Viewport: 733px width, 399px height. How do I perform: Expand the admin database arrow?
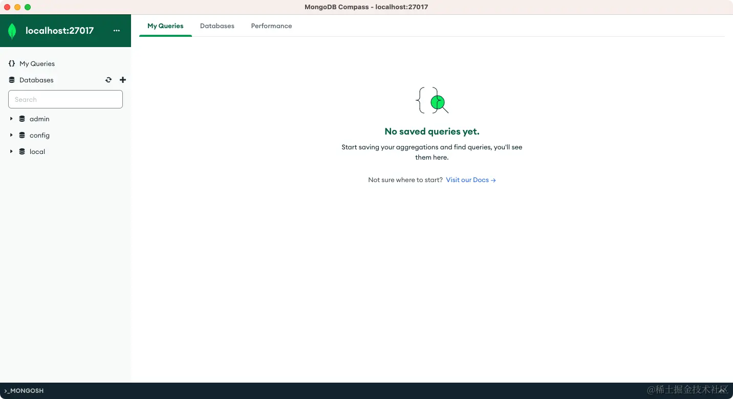tap(11, 119)
